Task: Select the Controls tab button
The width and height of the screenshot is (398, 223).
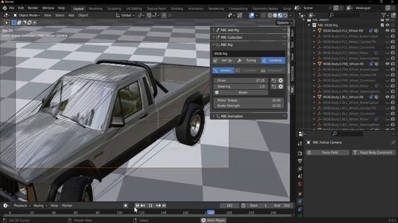Action: coord(273,61)
